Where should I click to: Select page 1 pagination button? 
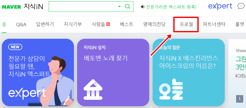[x=240, y=99]
